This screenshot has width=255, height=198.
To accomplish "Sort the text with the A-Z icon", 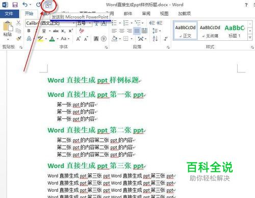I will point(155,39).
